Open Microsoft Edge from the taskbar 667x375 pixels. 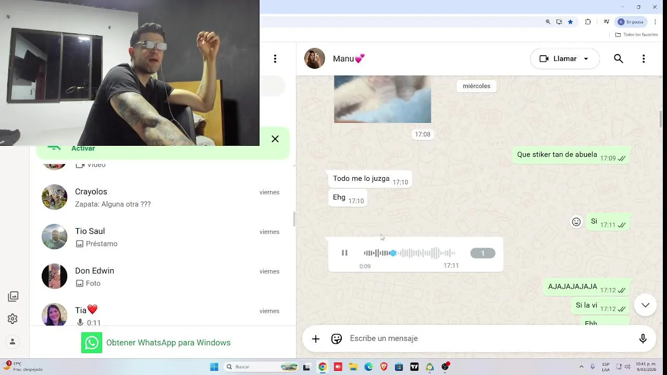[368, 367]
